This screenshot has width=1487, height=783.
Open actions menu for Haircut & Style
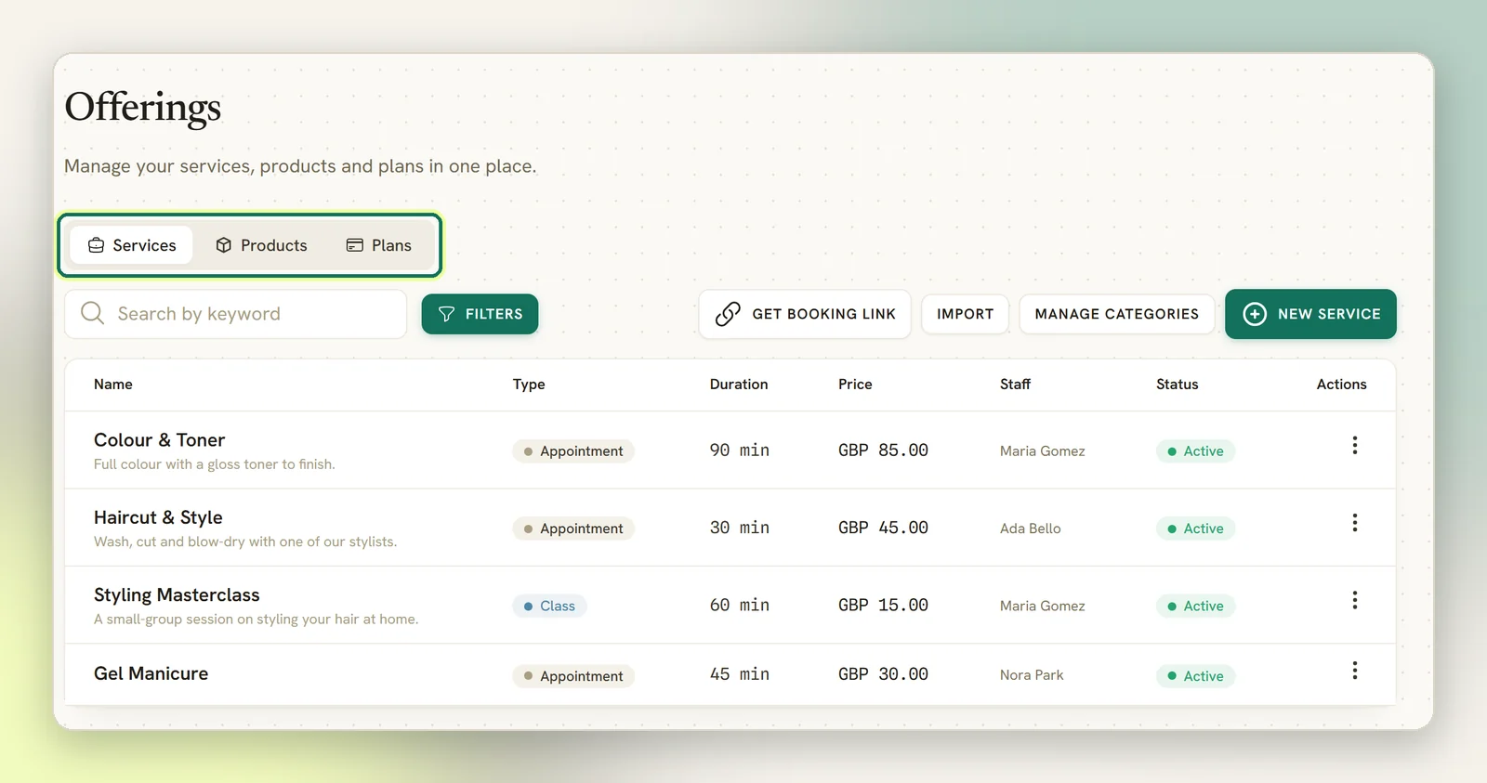pyautogui.click(x=1354, y=523)
